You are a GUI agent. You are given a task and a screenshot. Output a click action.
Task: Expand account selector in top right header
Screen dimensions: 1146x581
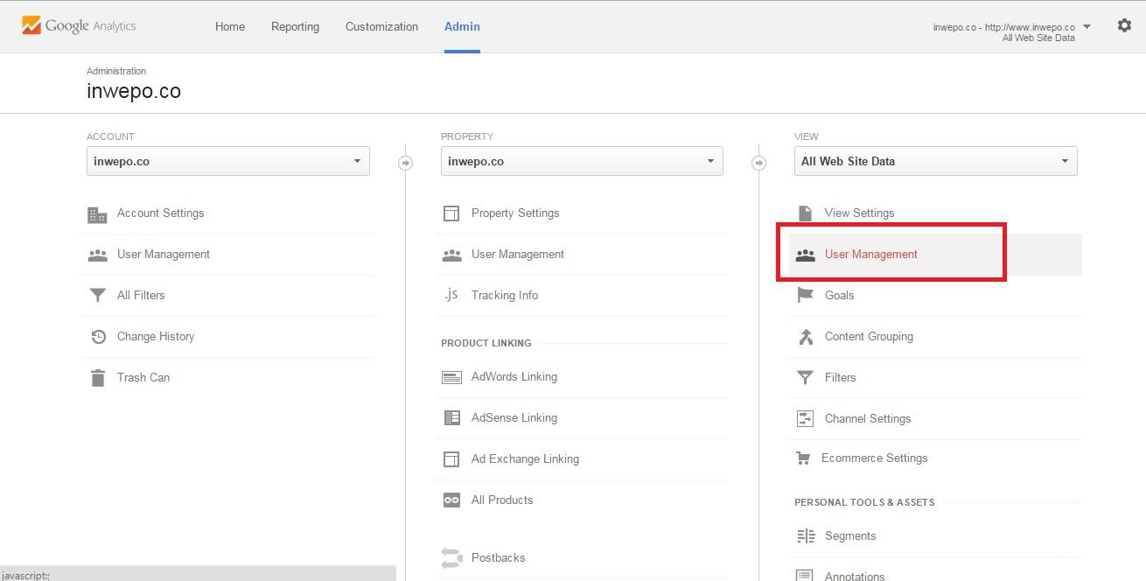pos(1087,27)
